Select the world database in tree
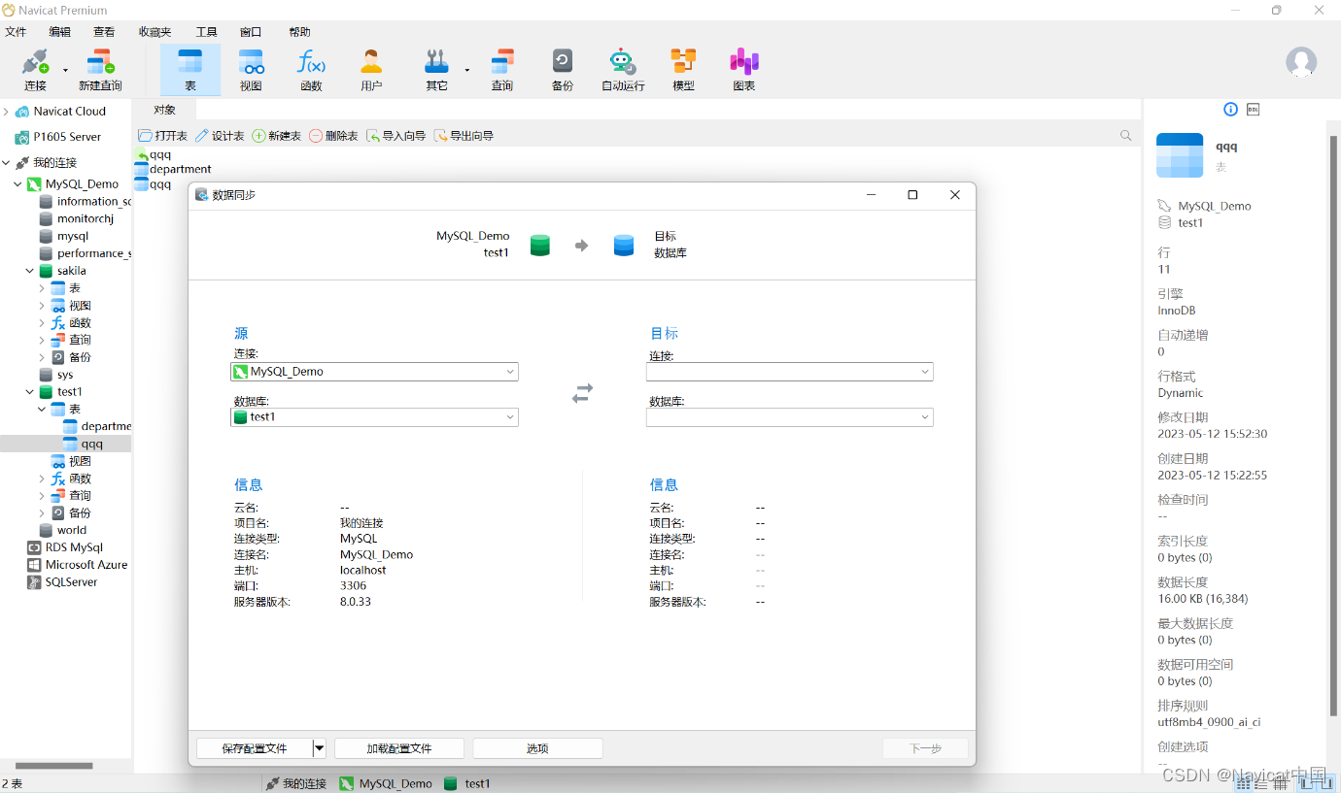Screen dimensions: 1341x793 click(63, 531)
